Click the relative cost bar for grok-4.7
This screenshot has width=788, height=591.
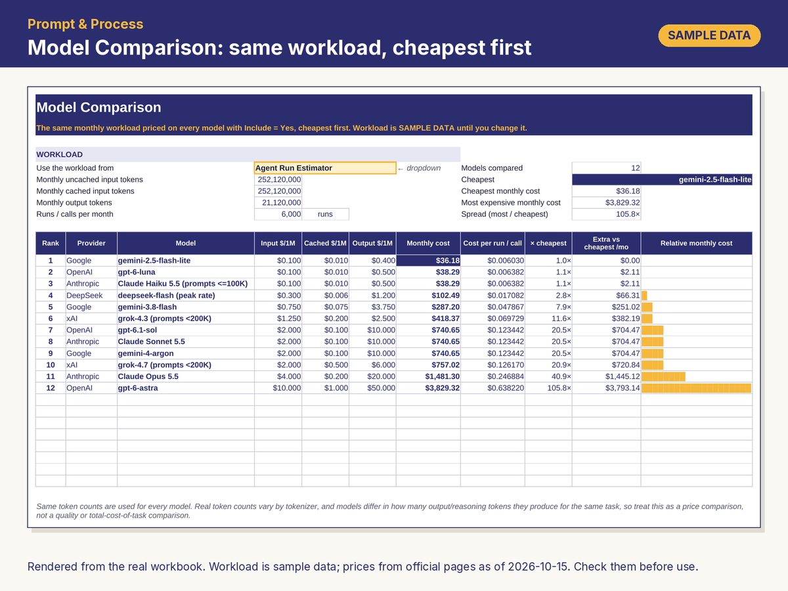[653, 365]
